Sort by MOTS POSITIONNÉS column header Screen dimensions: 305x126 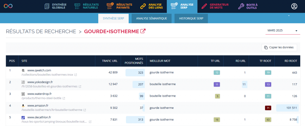tap(134, 61)
